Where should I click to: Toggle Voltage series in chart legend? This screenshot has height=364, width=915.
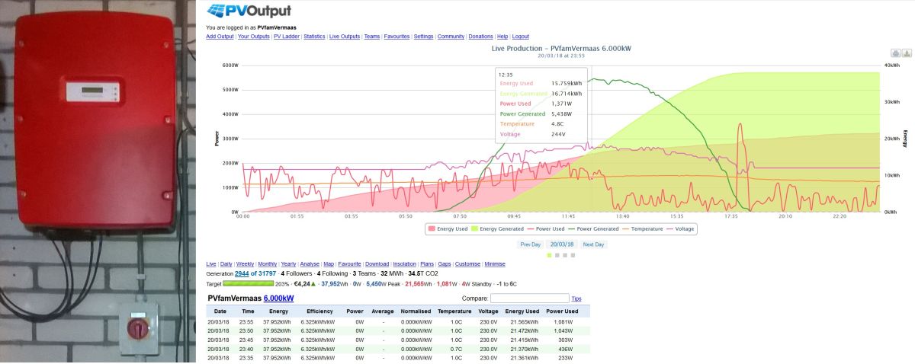pos(680,228)
